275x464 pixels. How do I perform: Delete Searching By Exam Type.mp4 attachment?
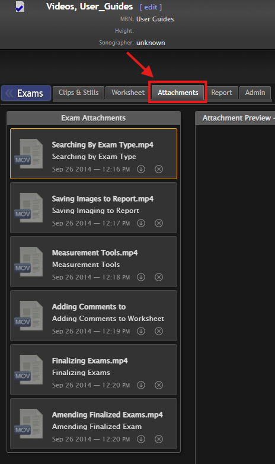click(159, 169)
